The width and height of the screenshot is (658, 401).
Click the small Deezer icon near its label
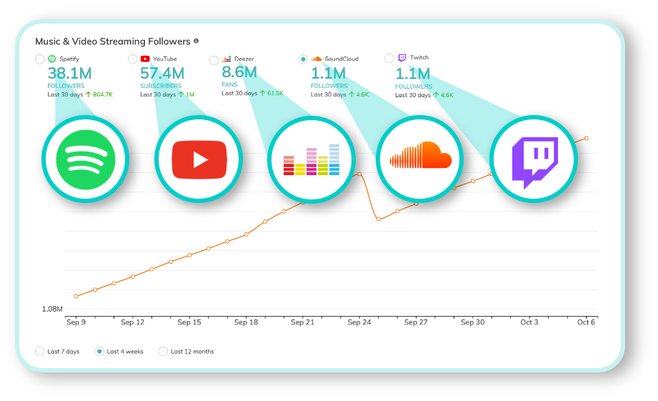pos(226,59)
